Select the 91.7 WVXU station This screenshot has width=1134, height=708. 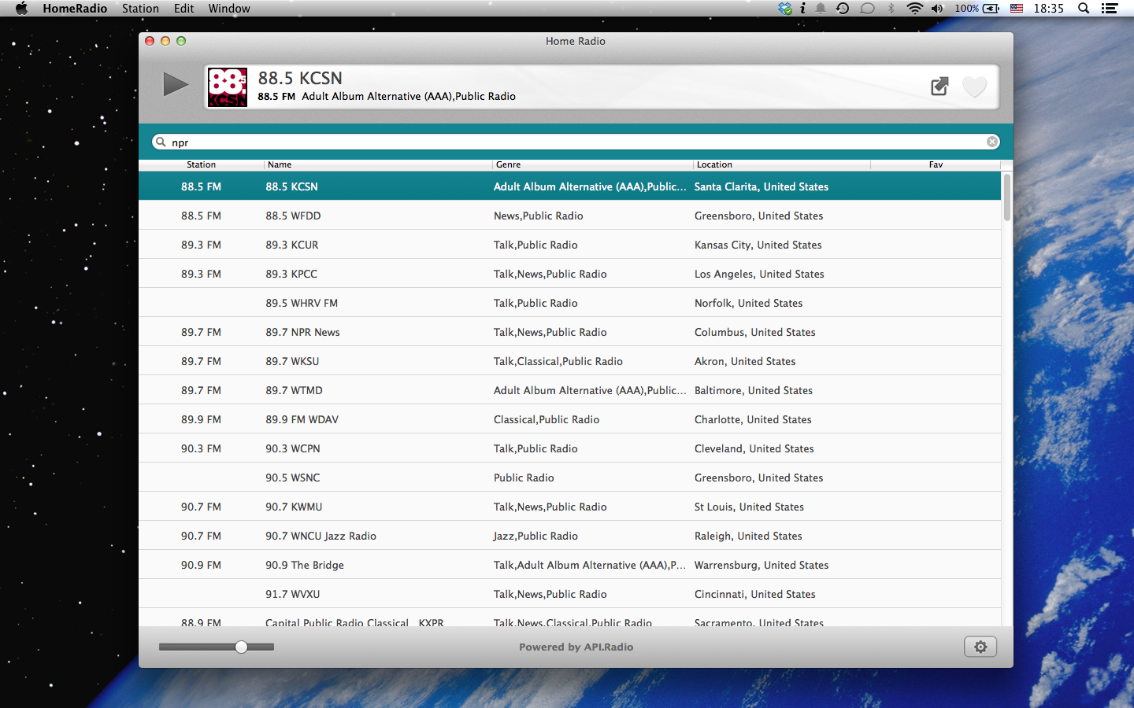click(x=569, y=594)
